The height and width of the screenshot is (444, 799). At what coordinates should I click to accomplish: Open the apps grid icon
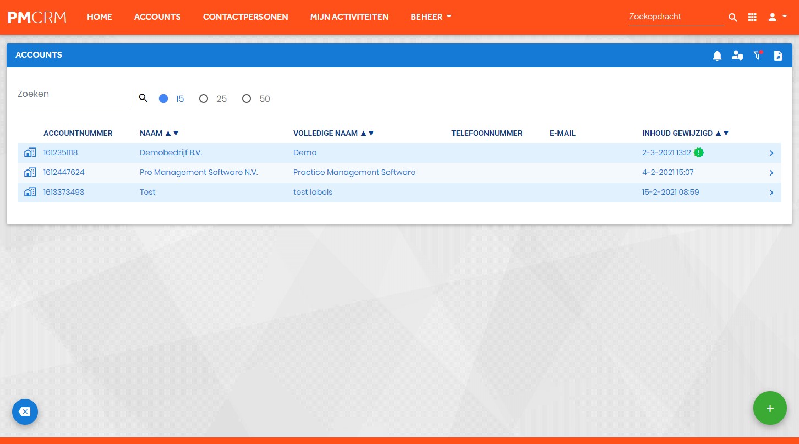pos(752,18)
